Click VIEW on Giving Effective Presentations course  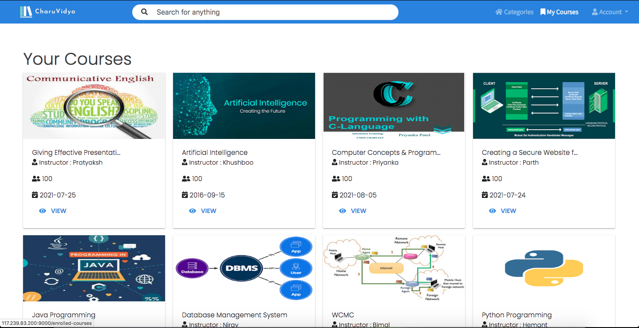pos(53,211)
